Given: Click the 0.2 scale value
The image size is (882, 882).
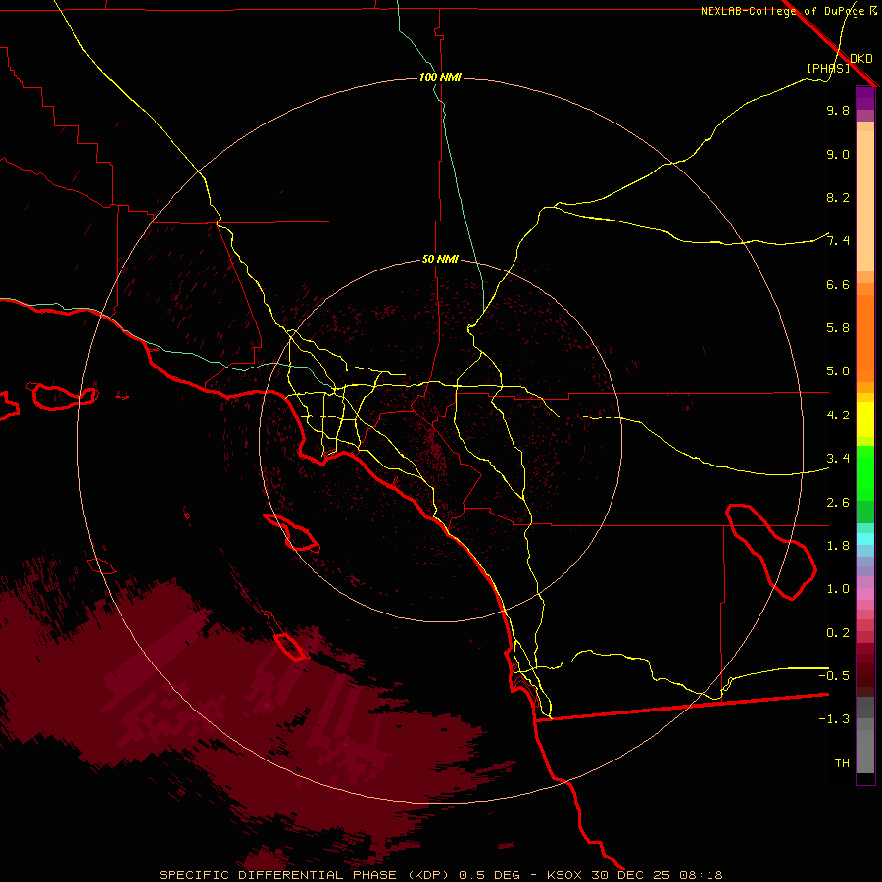Looking at the screenshot, I should [838, 633].
